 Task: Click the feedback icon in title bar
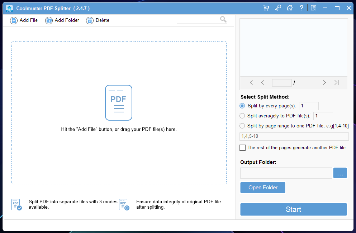[x=314, y=8]
